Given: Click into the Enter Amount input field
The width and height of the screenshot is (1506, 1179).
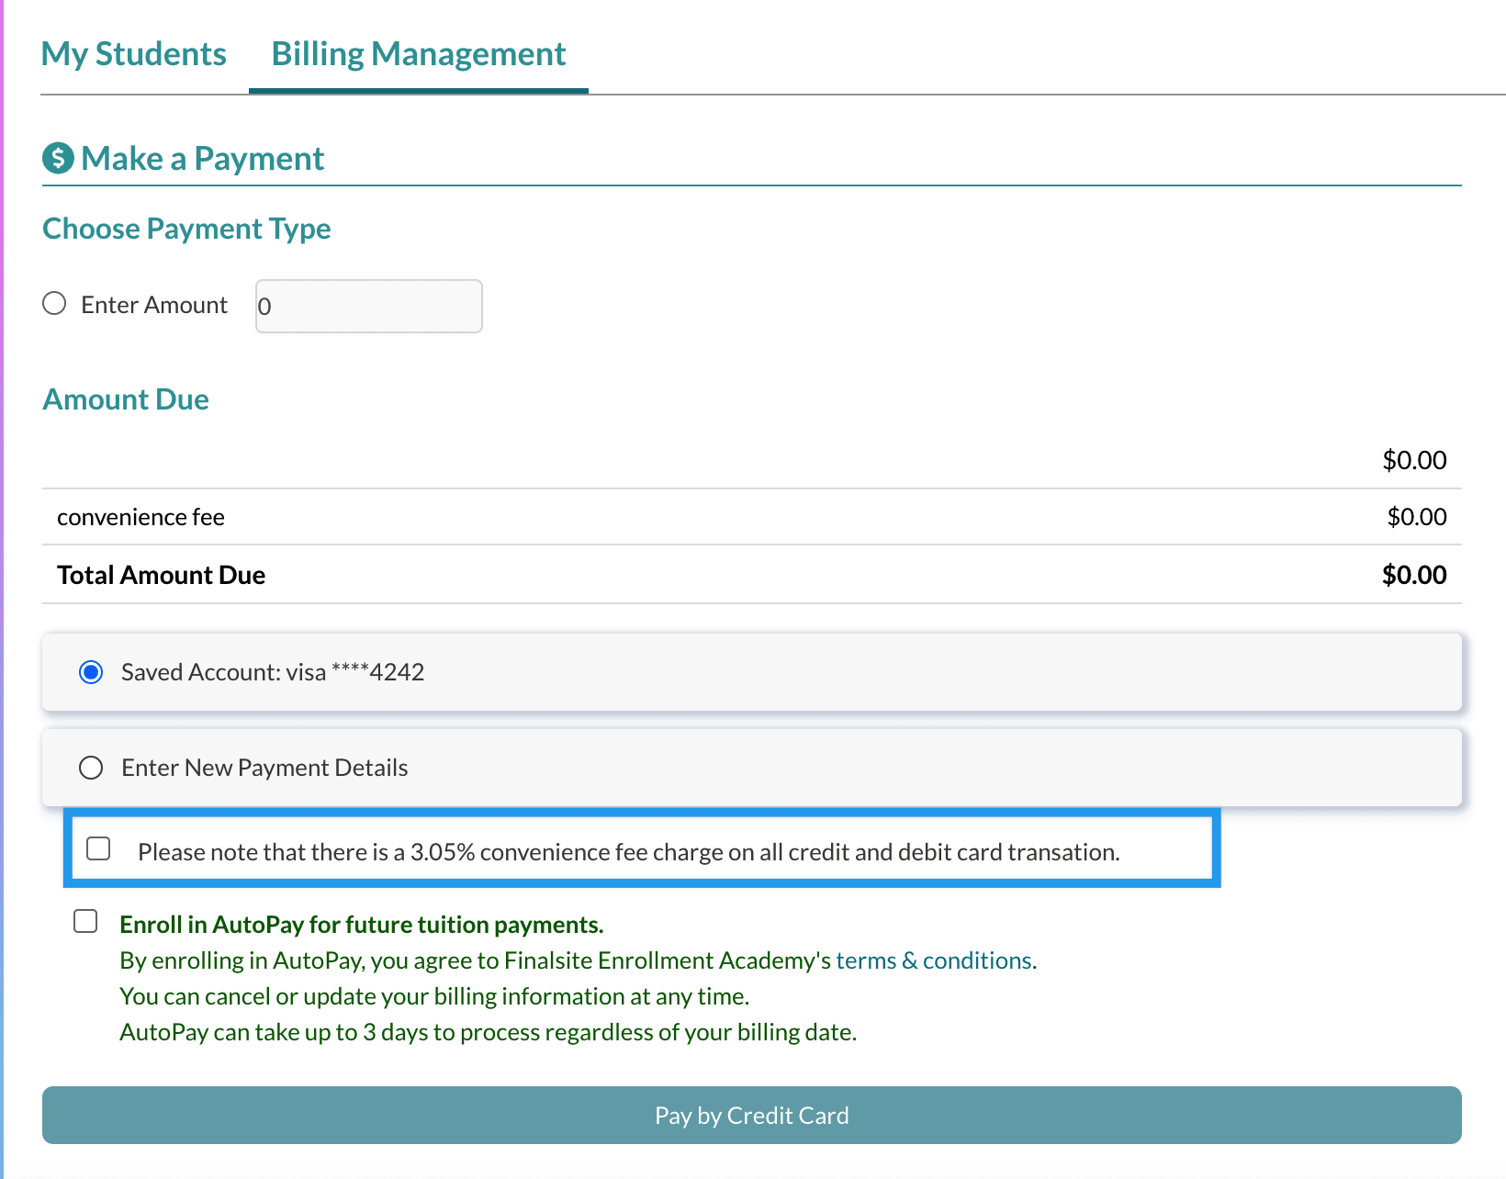Looking at the screenshot, I should point(369,307).
